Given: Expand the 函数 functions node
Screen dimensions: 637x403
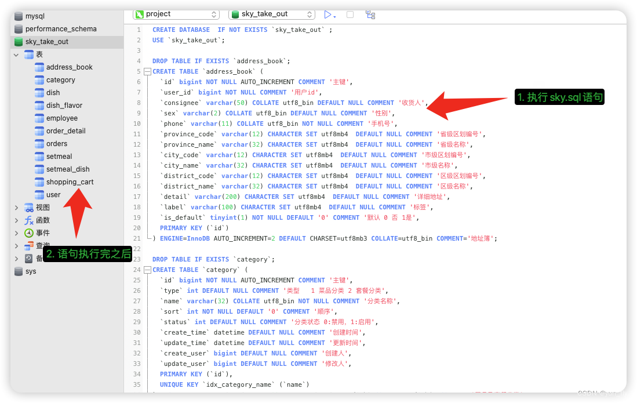Looking at the screenshot, I should click(x=16, y=220).
